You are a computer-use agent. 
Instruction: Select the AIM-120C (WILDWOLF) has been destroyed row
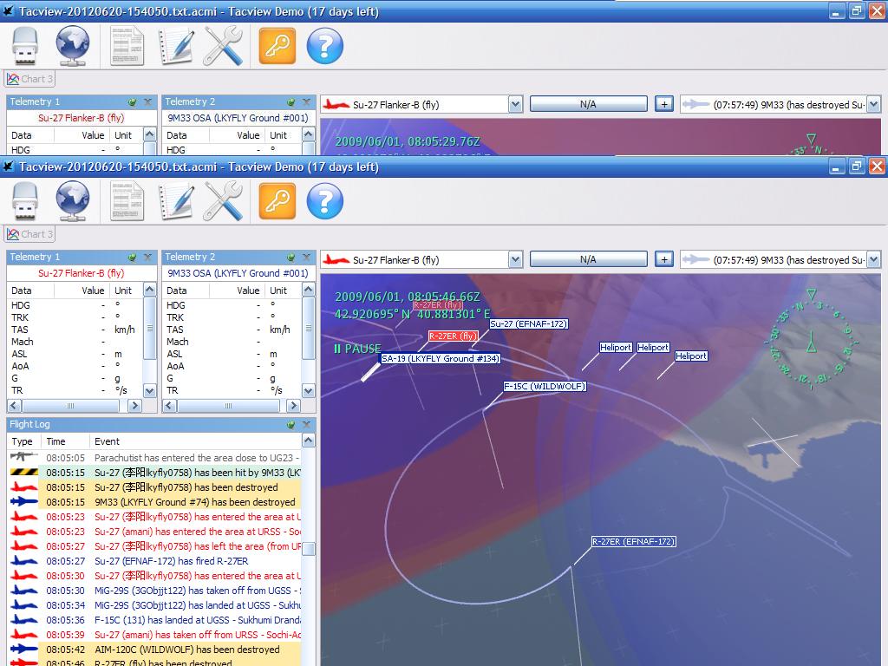coord(156,650)
